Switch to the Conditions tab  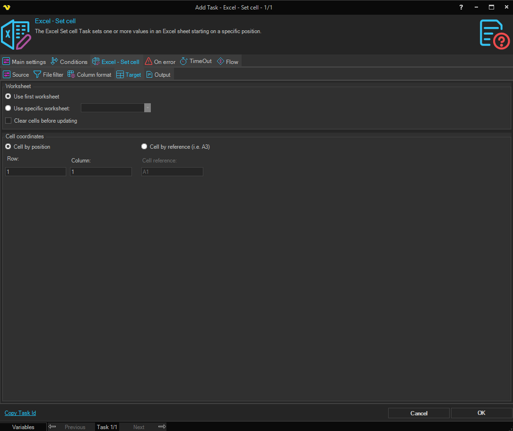(69, 62)
